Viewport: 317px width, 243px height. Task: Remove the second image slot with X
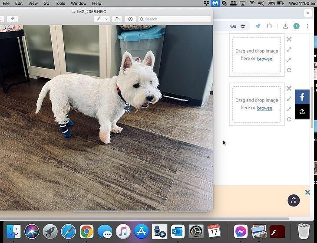tap(289, 88)
